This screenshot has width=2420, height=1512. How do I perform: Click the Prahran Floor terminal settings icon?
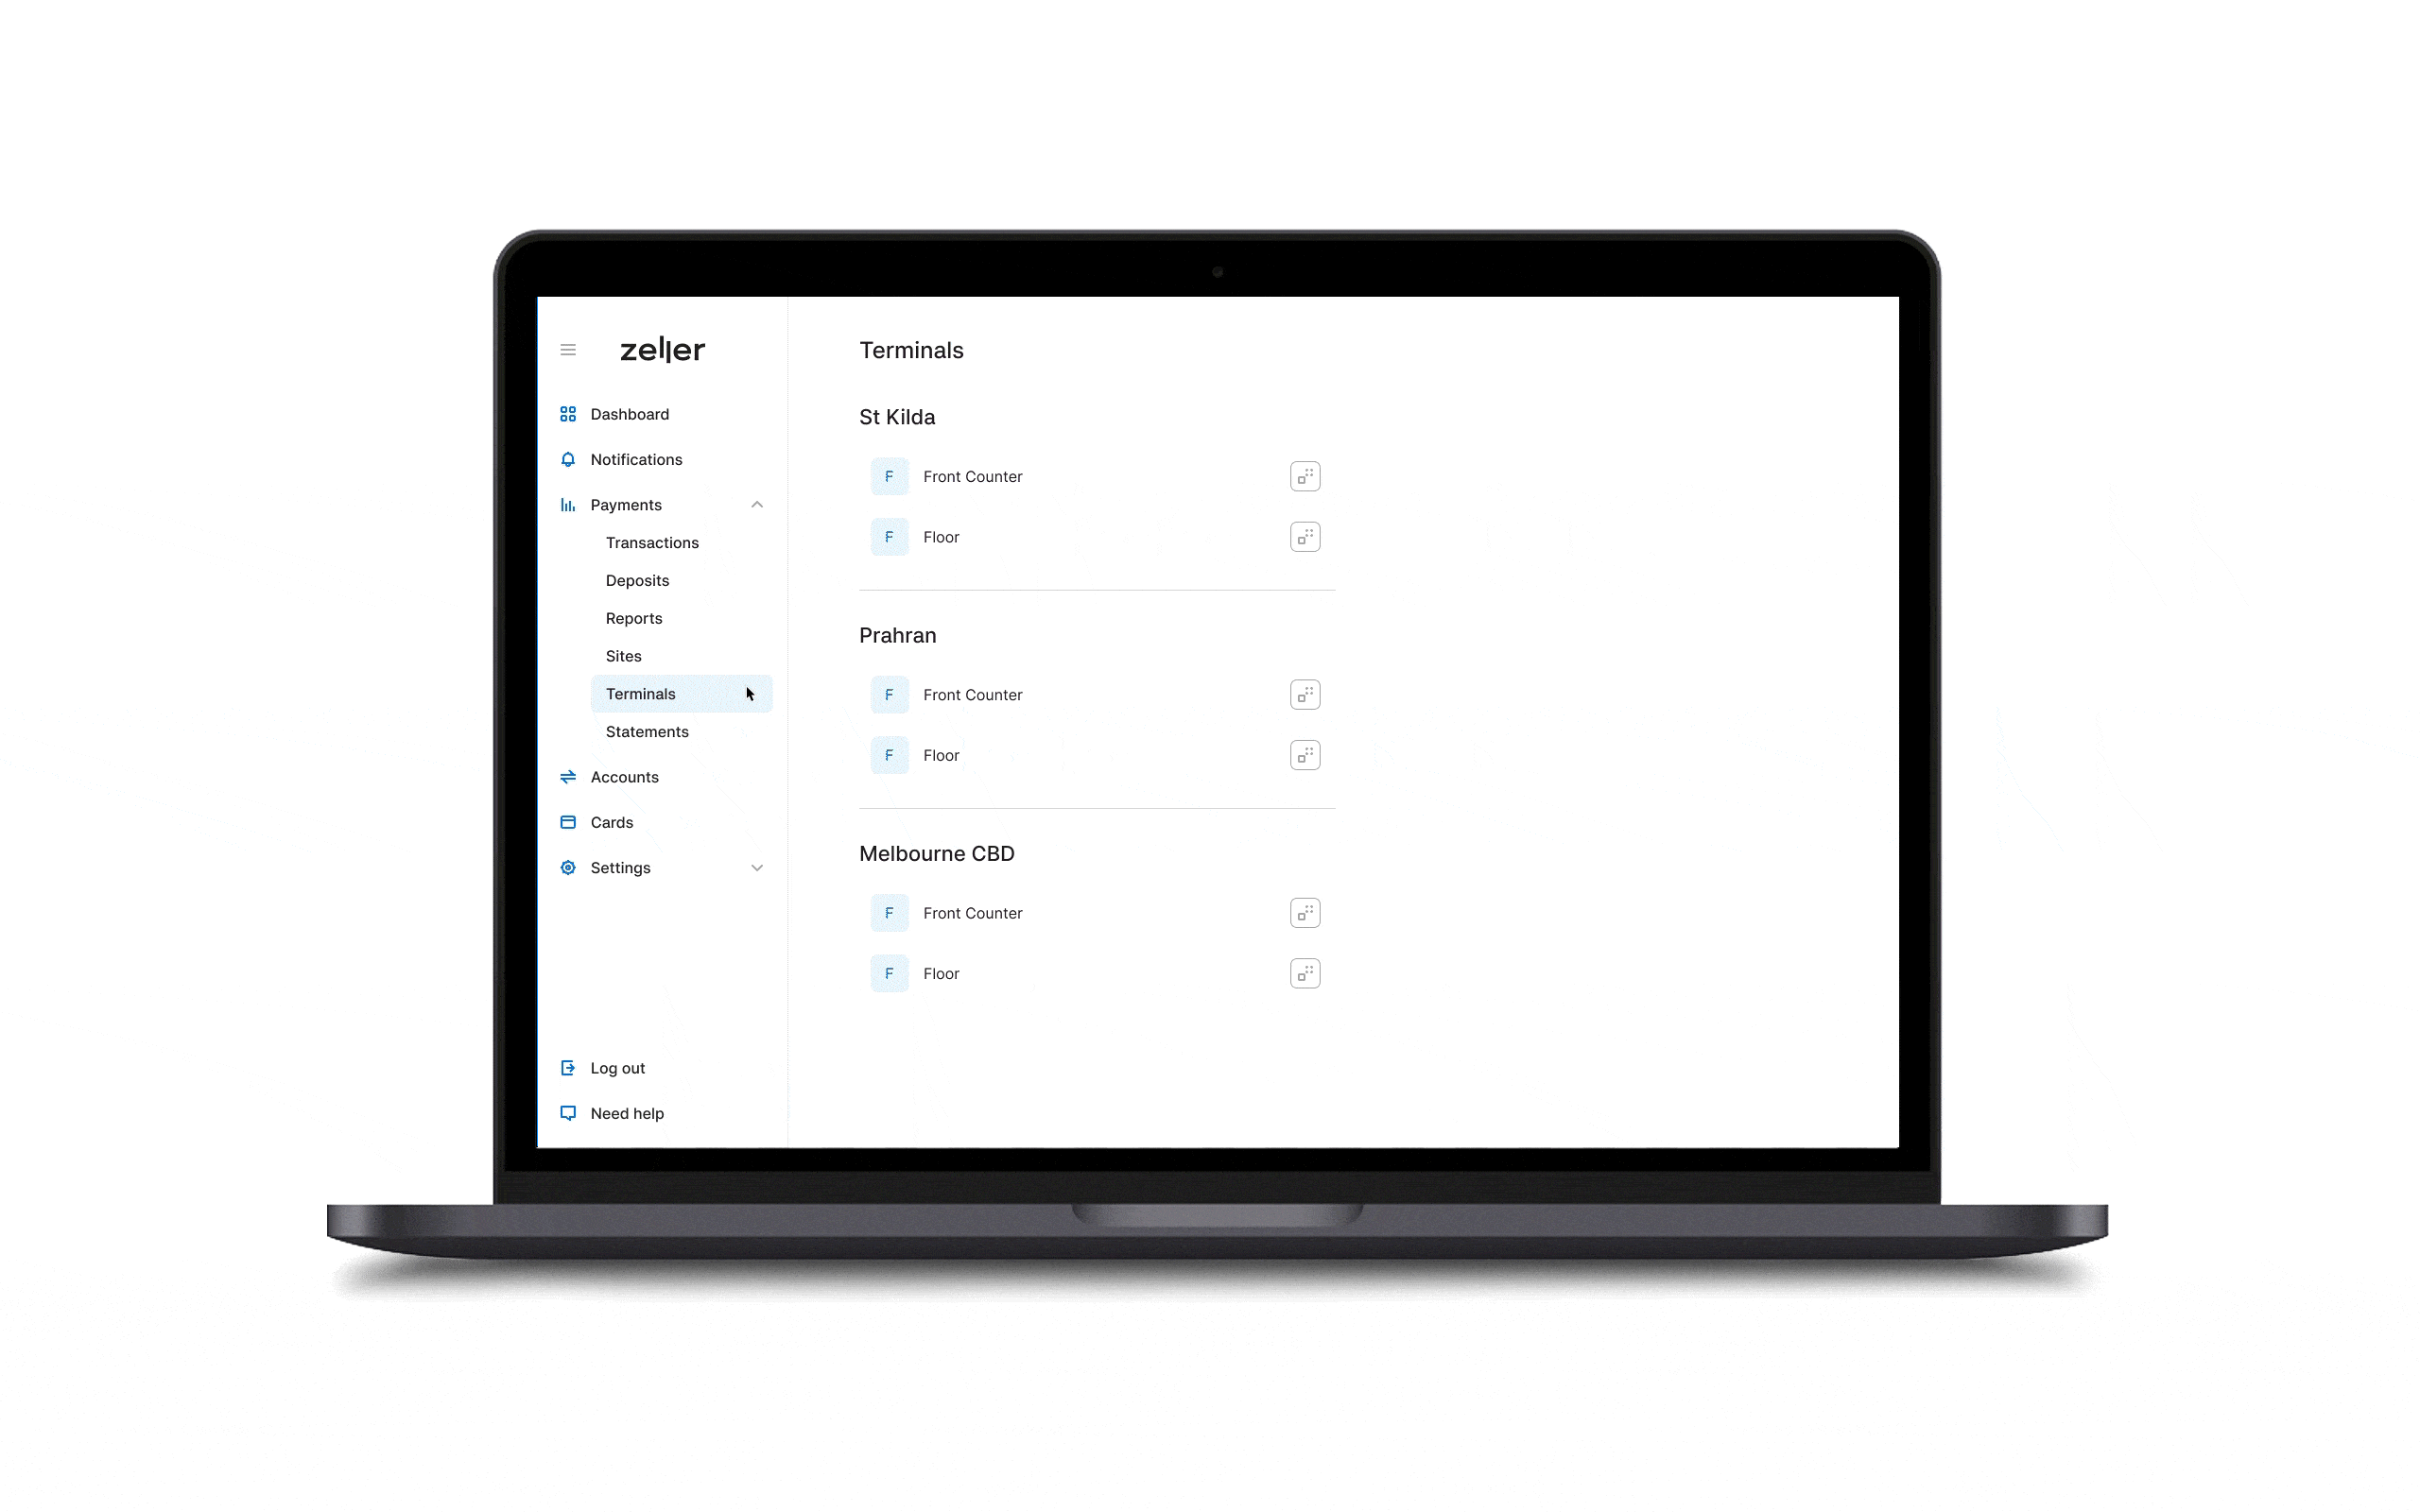coord(1305,754)
